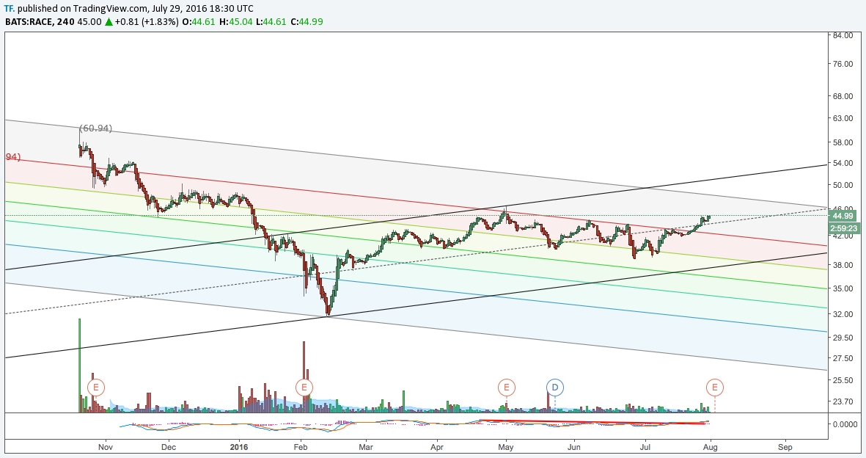Click the 50.00 price axis label
The width and height of the screenshot is (866, 458).
843,185
